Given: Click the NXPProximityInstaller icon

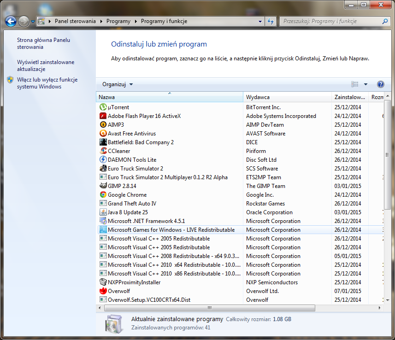Looking at the screenshot, I should pyautogui.click(x=103, y=282).
